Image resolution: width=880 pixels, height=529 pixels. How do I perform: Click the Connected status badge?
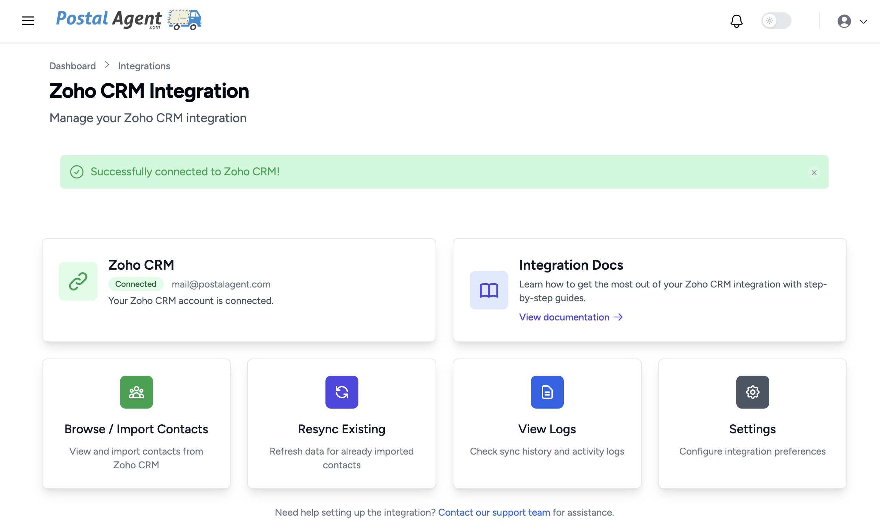[135, 284]
